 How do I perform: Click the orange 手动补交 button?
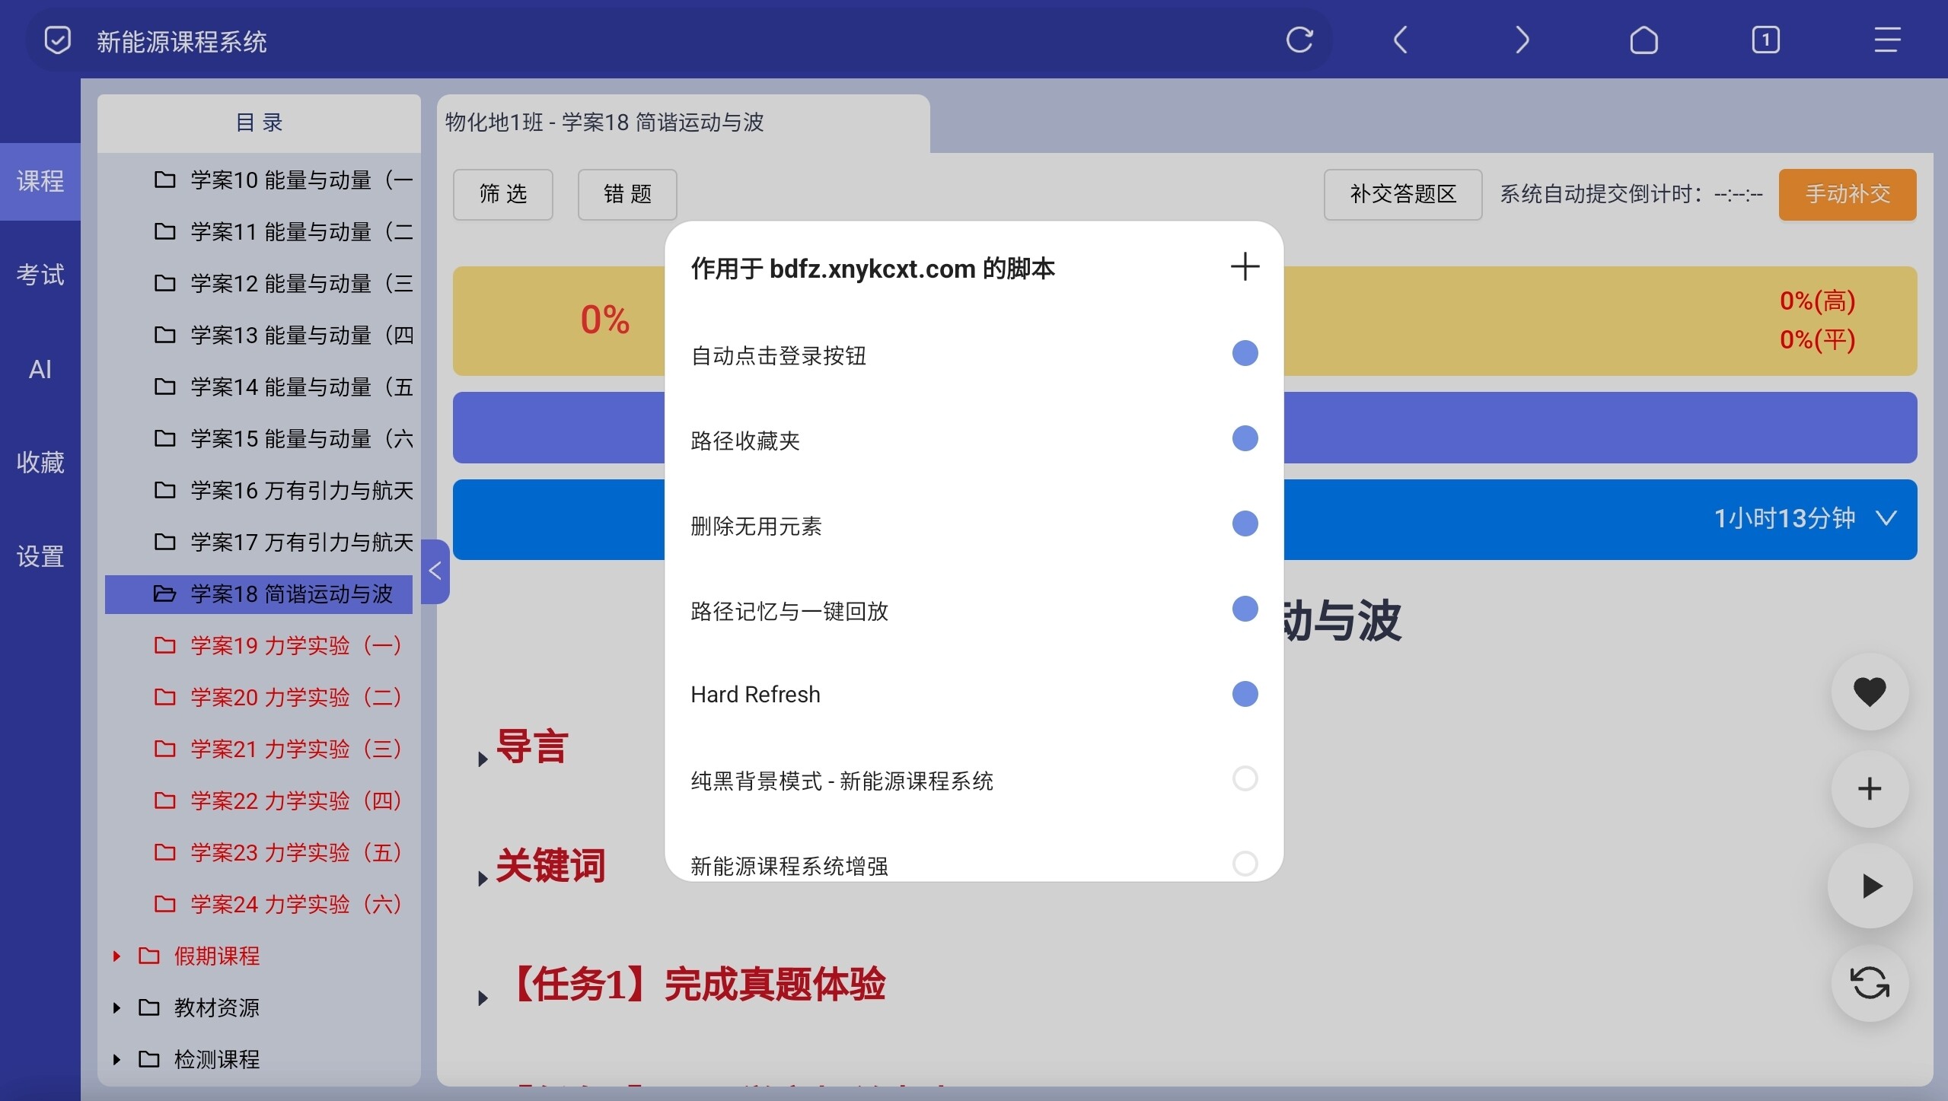(1847, 194)
